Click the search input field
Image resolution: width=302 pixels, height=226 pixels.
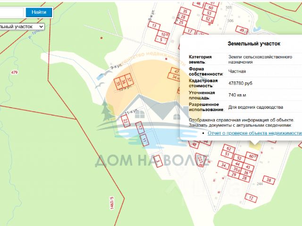tap(11, 12)
